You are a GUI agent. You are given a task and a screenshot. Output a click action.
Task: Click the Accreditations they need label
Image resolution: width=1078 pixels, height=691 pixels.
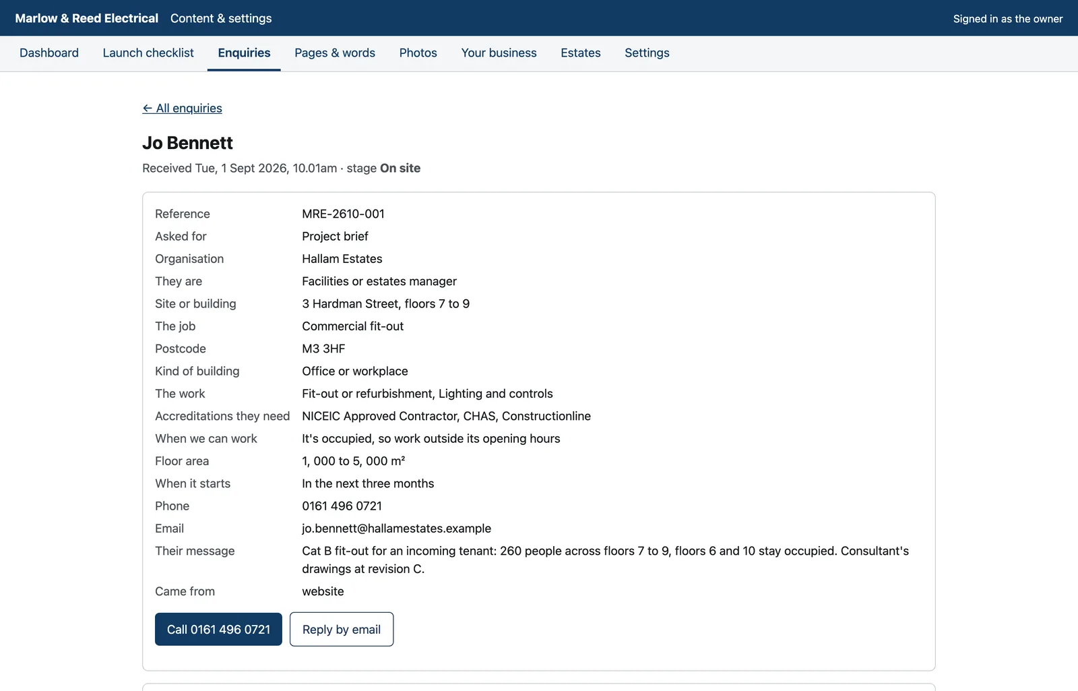[x=222, y=416]
